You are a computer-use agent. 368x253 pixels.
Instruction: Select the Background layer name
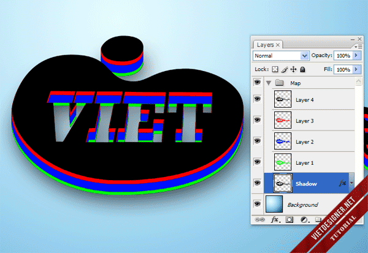303,205
